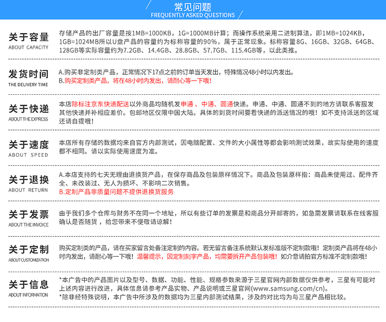The height and width of the screenshot is (322, 386).
Task: Click line starting *除非经特殊说明
Action: point(203,297)
